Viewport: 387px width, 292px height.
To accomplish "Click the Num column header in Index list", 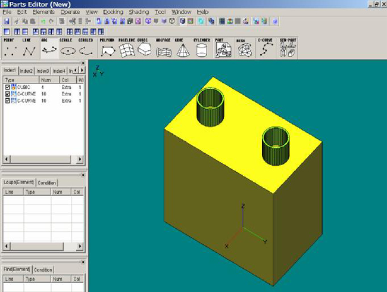I will coord(45,79).
